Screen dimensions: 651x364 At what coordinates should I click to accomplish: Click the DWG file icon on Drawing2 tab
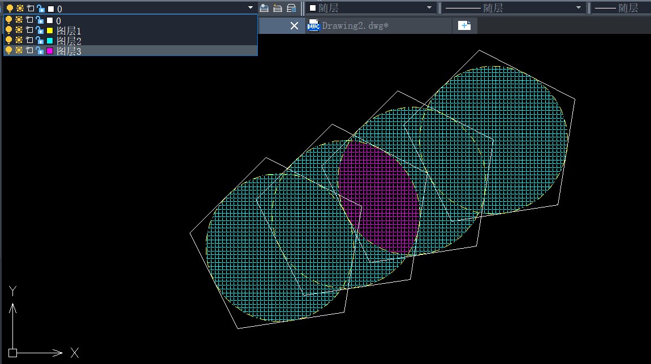(313, 26)
